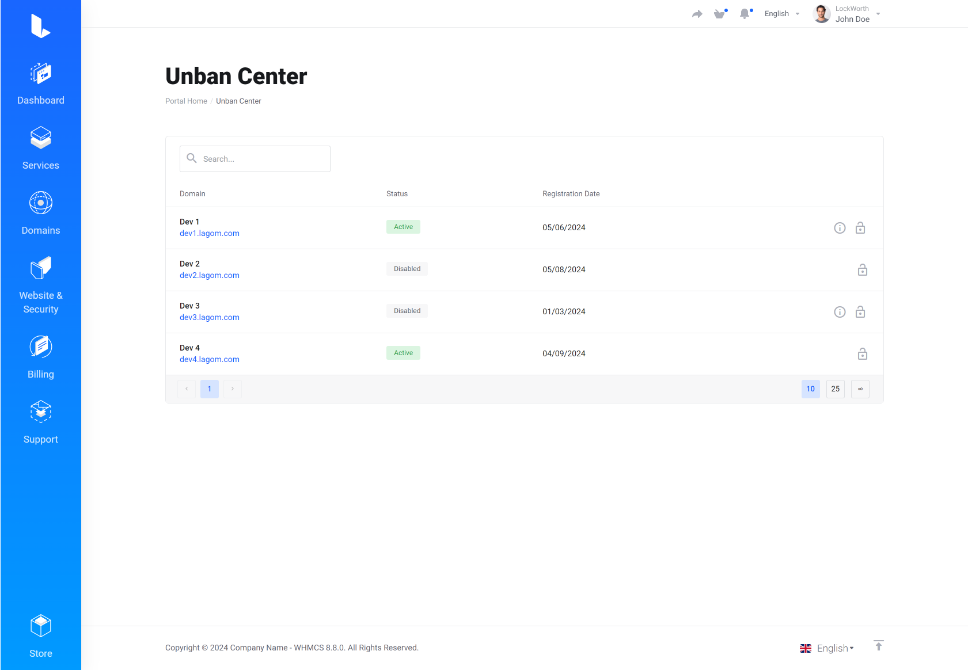Open the dev4.lagom.com link
Screen dimensions: 968x670
(x=210, y=359)
